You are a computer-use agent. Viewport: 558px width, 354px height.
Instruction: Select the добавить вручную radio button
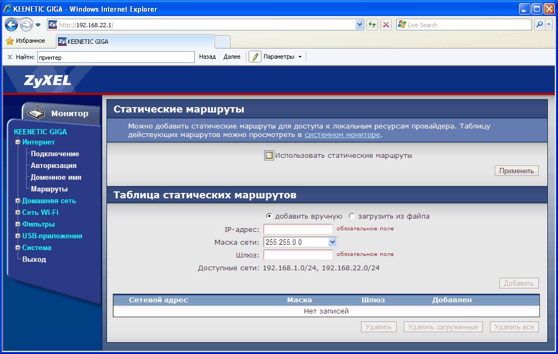coord(269,216)
